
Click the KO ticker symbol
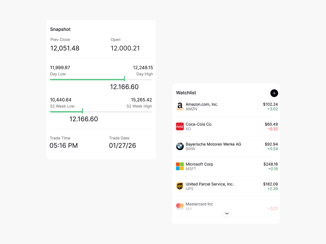188,129
